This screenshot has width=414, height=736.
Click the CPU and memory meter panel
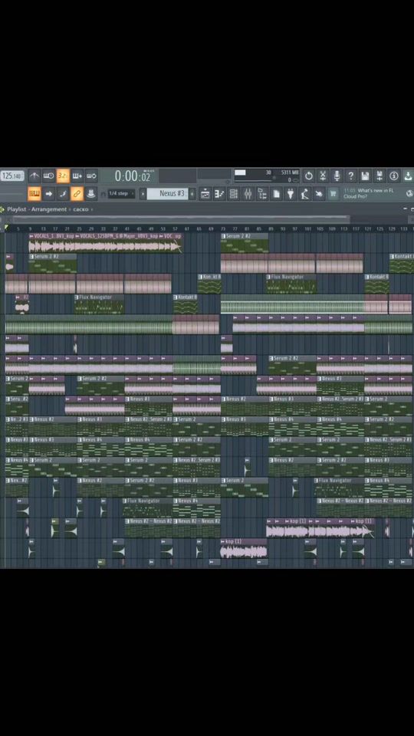tap(266, 176)
